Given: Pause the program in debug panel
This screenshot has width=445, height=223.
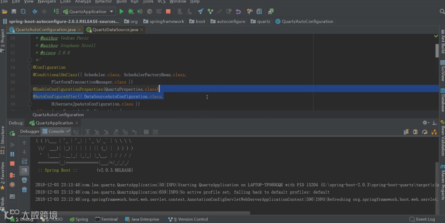Looking at the screenshot, I should pyautogui.click(x=12, y=154).
